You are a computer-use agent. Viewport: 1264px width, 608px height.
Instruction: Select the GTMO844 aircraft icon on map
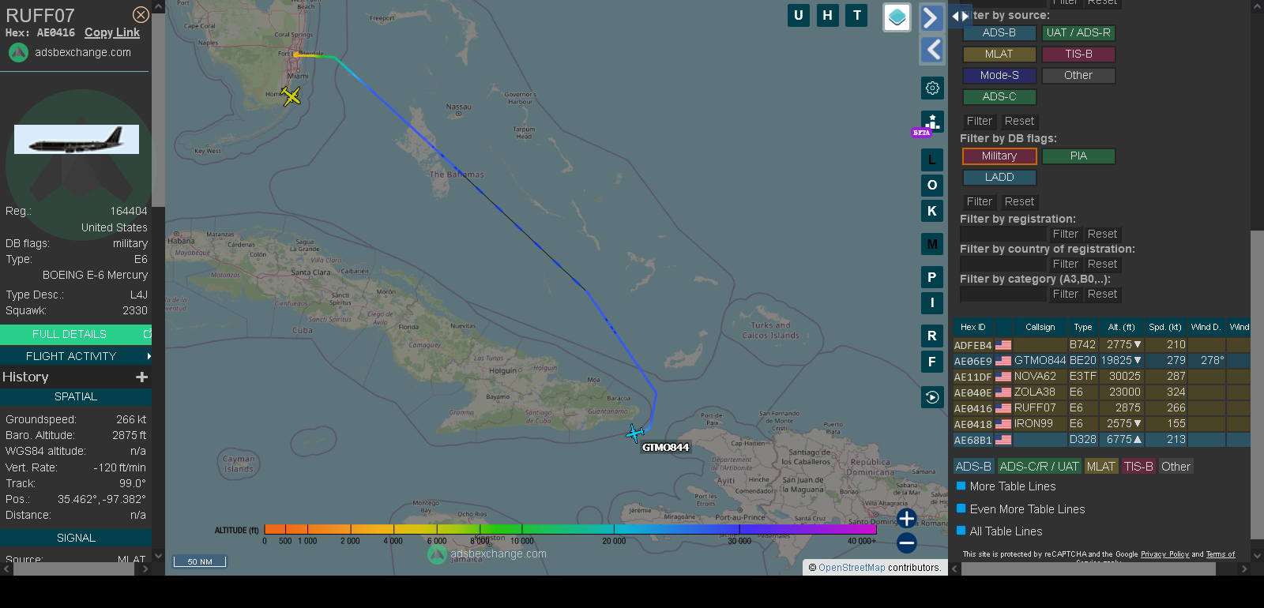pos(635,433)
